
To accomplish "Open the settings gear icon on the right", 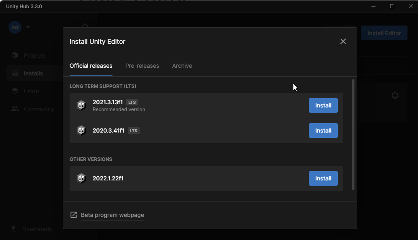I will [395, 95].
